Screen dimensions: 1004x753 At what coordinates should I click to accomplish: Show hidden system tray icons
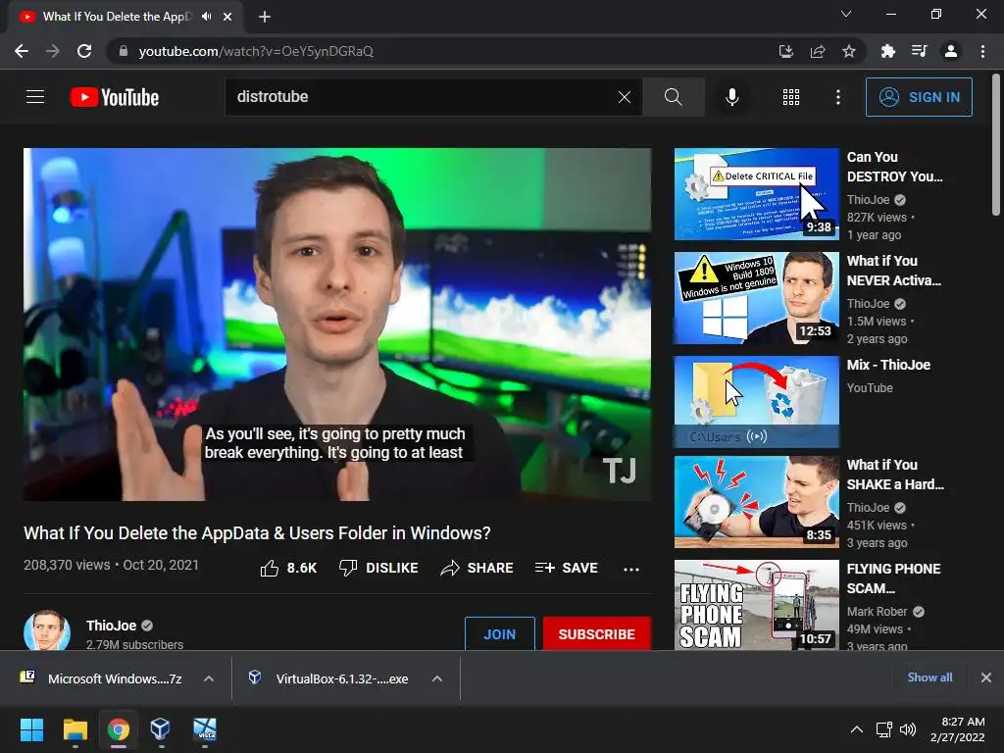856,729
